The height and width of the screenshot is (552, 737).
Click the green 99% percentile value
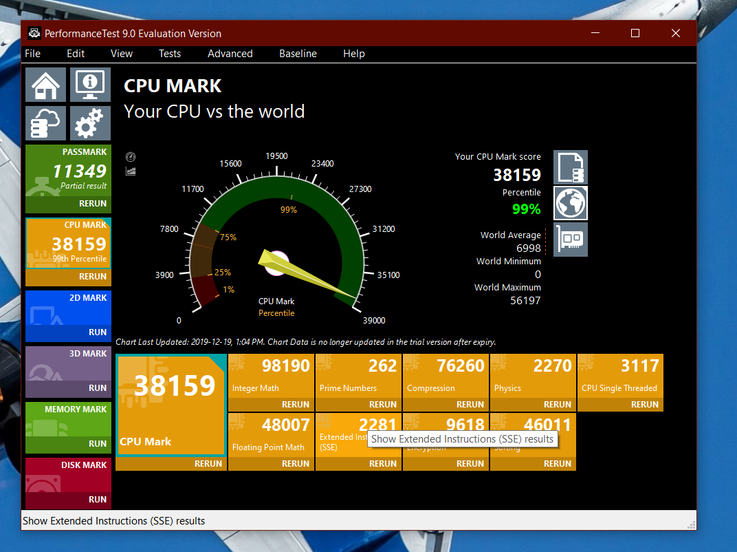(527, 209)
